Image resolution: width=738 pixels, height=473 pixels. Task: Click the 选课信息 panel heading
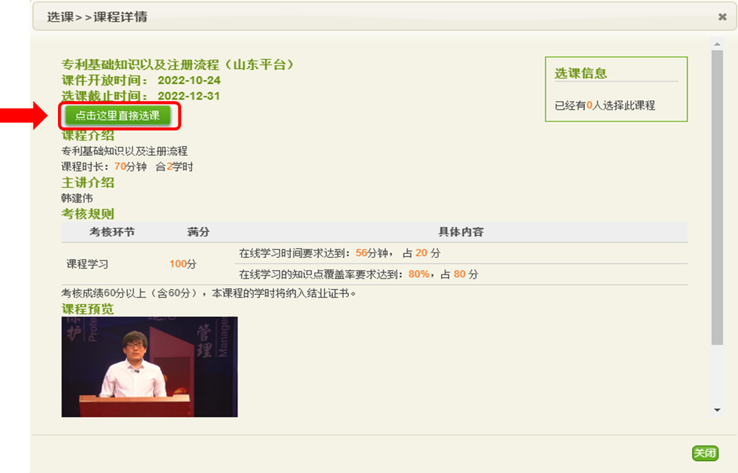[581, 73]
